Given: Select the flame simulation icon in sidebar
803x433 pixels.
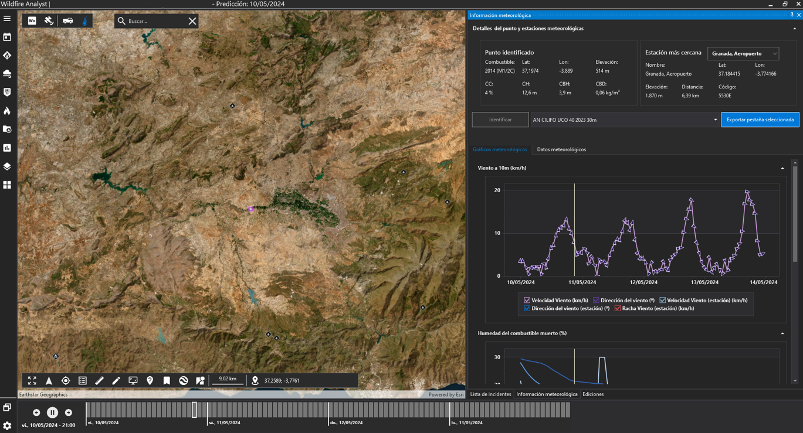Looking at the screenshot, I should click(x=7, y=111).
